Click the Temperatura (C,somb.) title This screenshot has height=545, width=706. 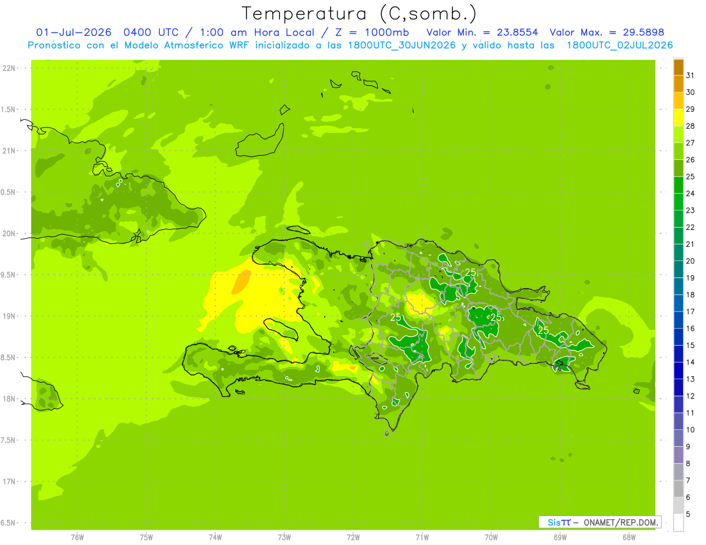(x=359, y=13)
